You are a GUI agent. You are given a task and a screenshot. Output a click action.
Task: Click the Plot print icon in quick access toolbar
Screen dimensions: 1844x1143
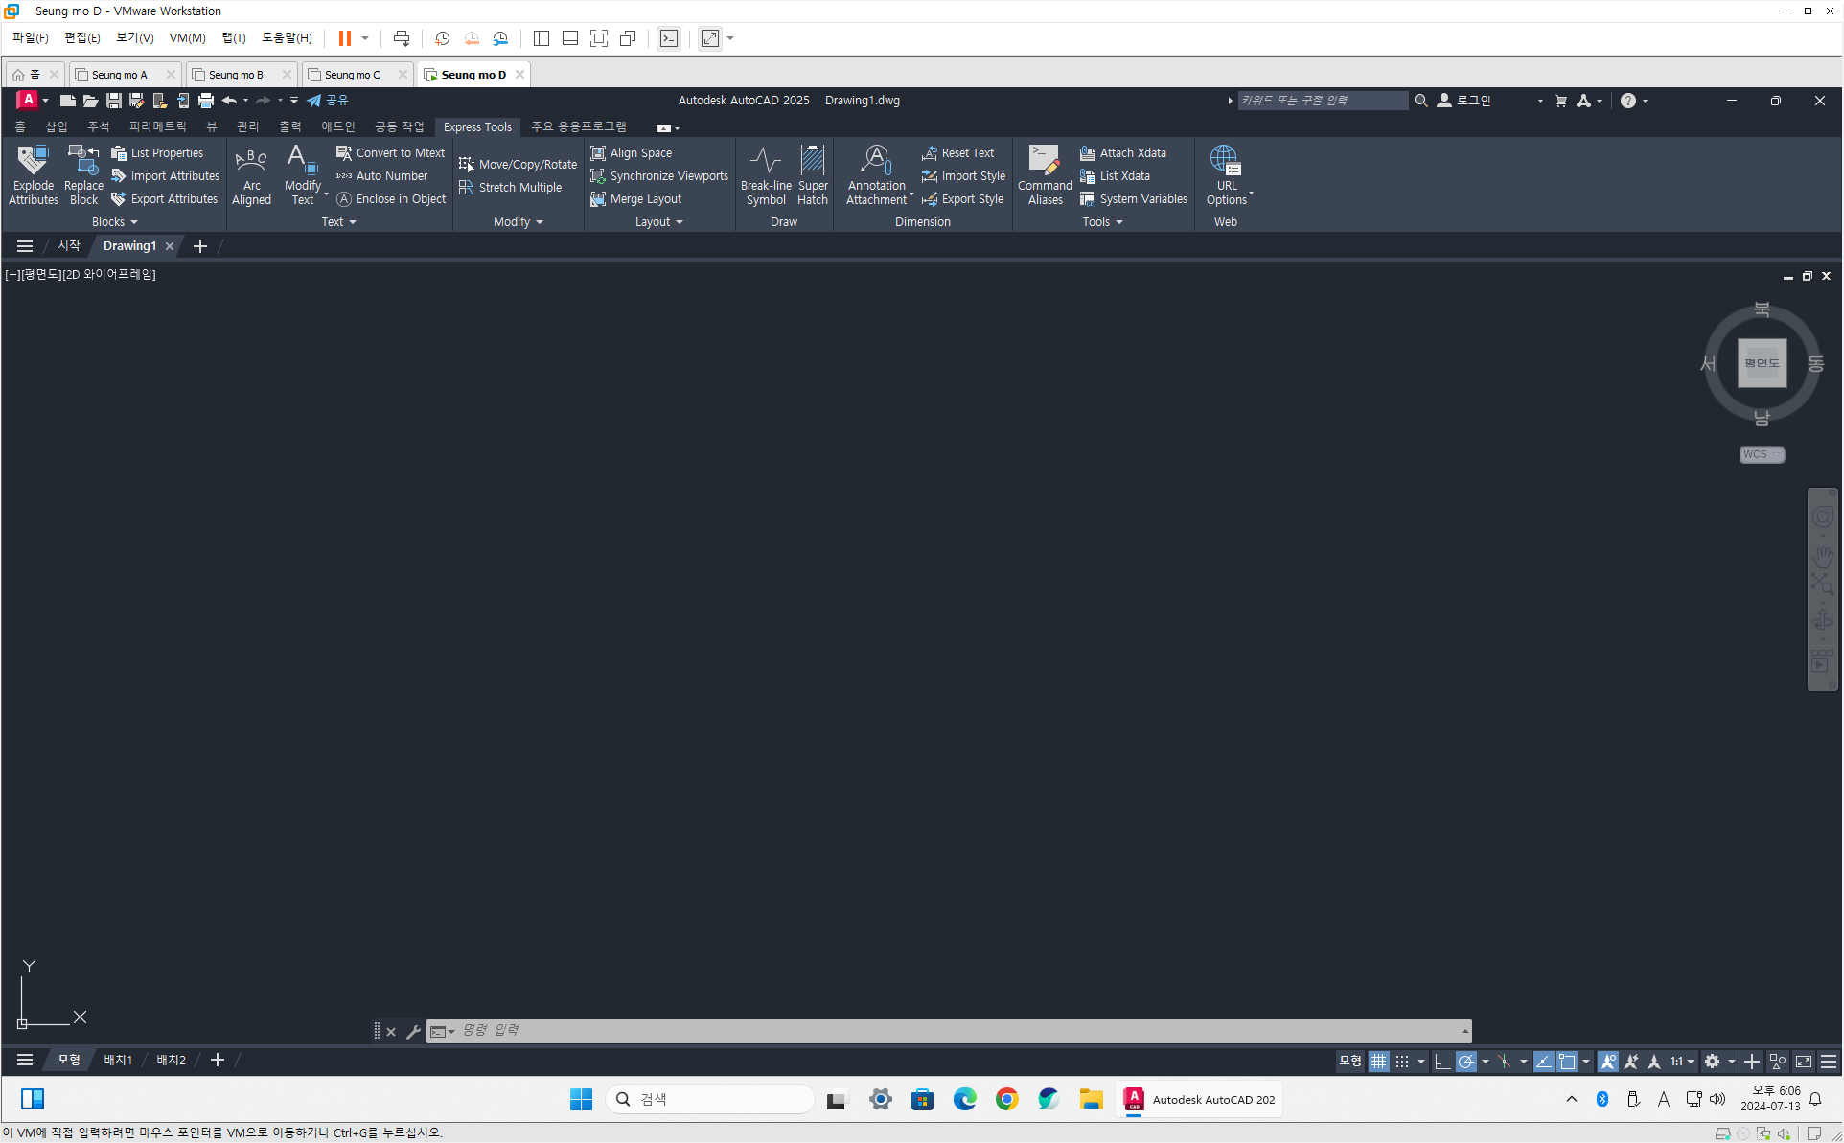pos(205,101)
